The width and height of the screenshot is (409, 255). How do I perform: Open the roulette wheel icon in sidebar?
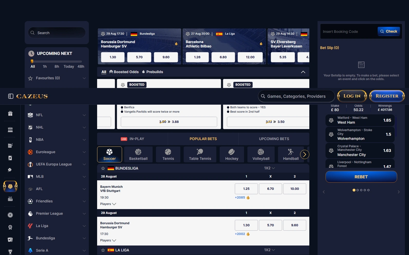10,215
